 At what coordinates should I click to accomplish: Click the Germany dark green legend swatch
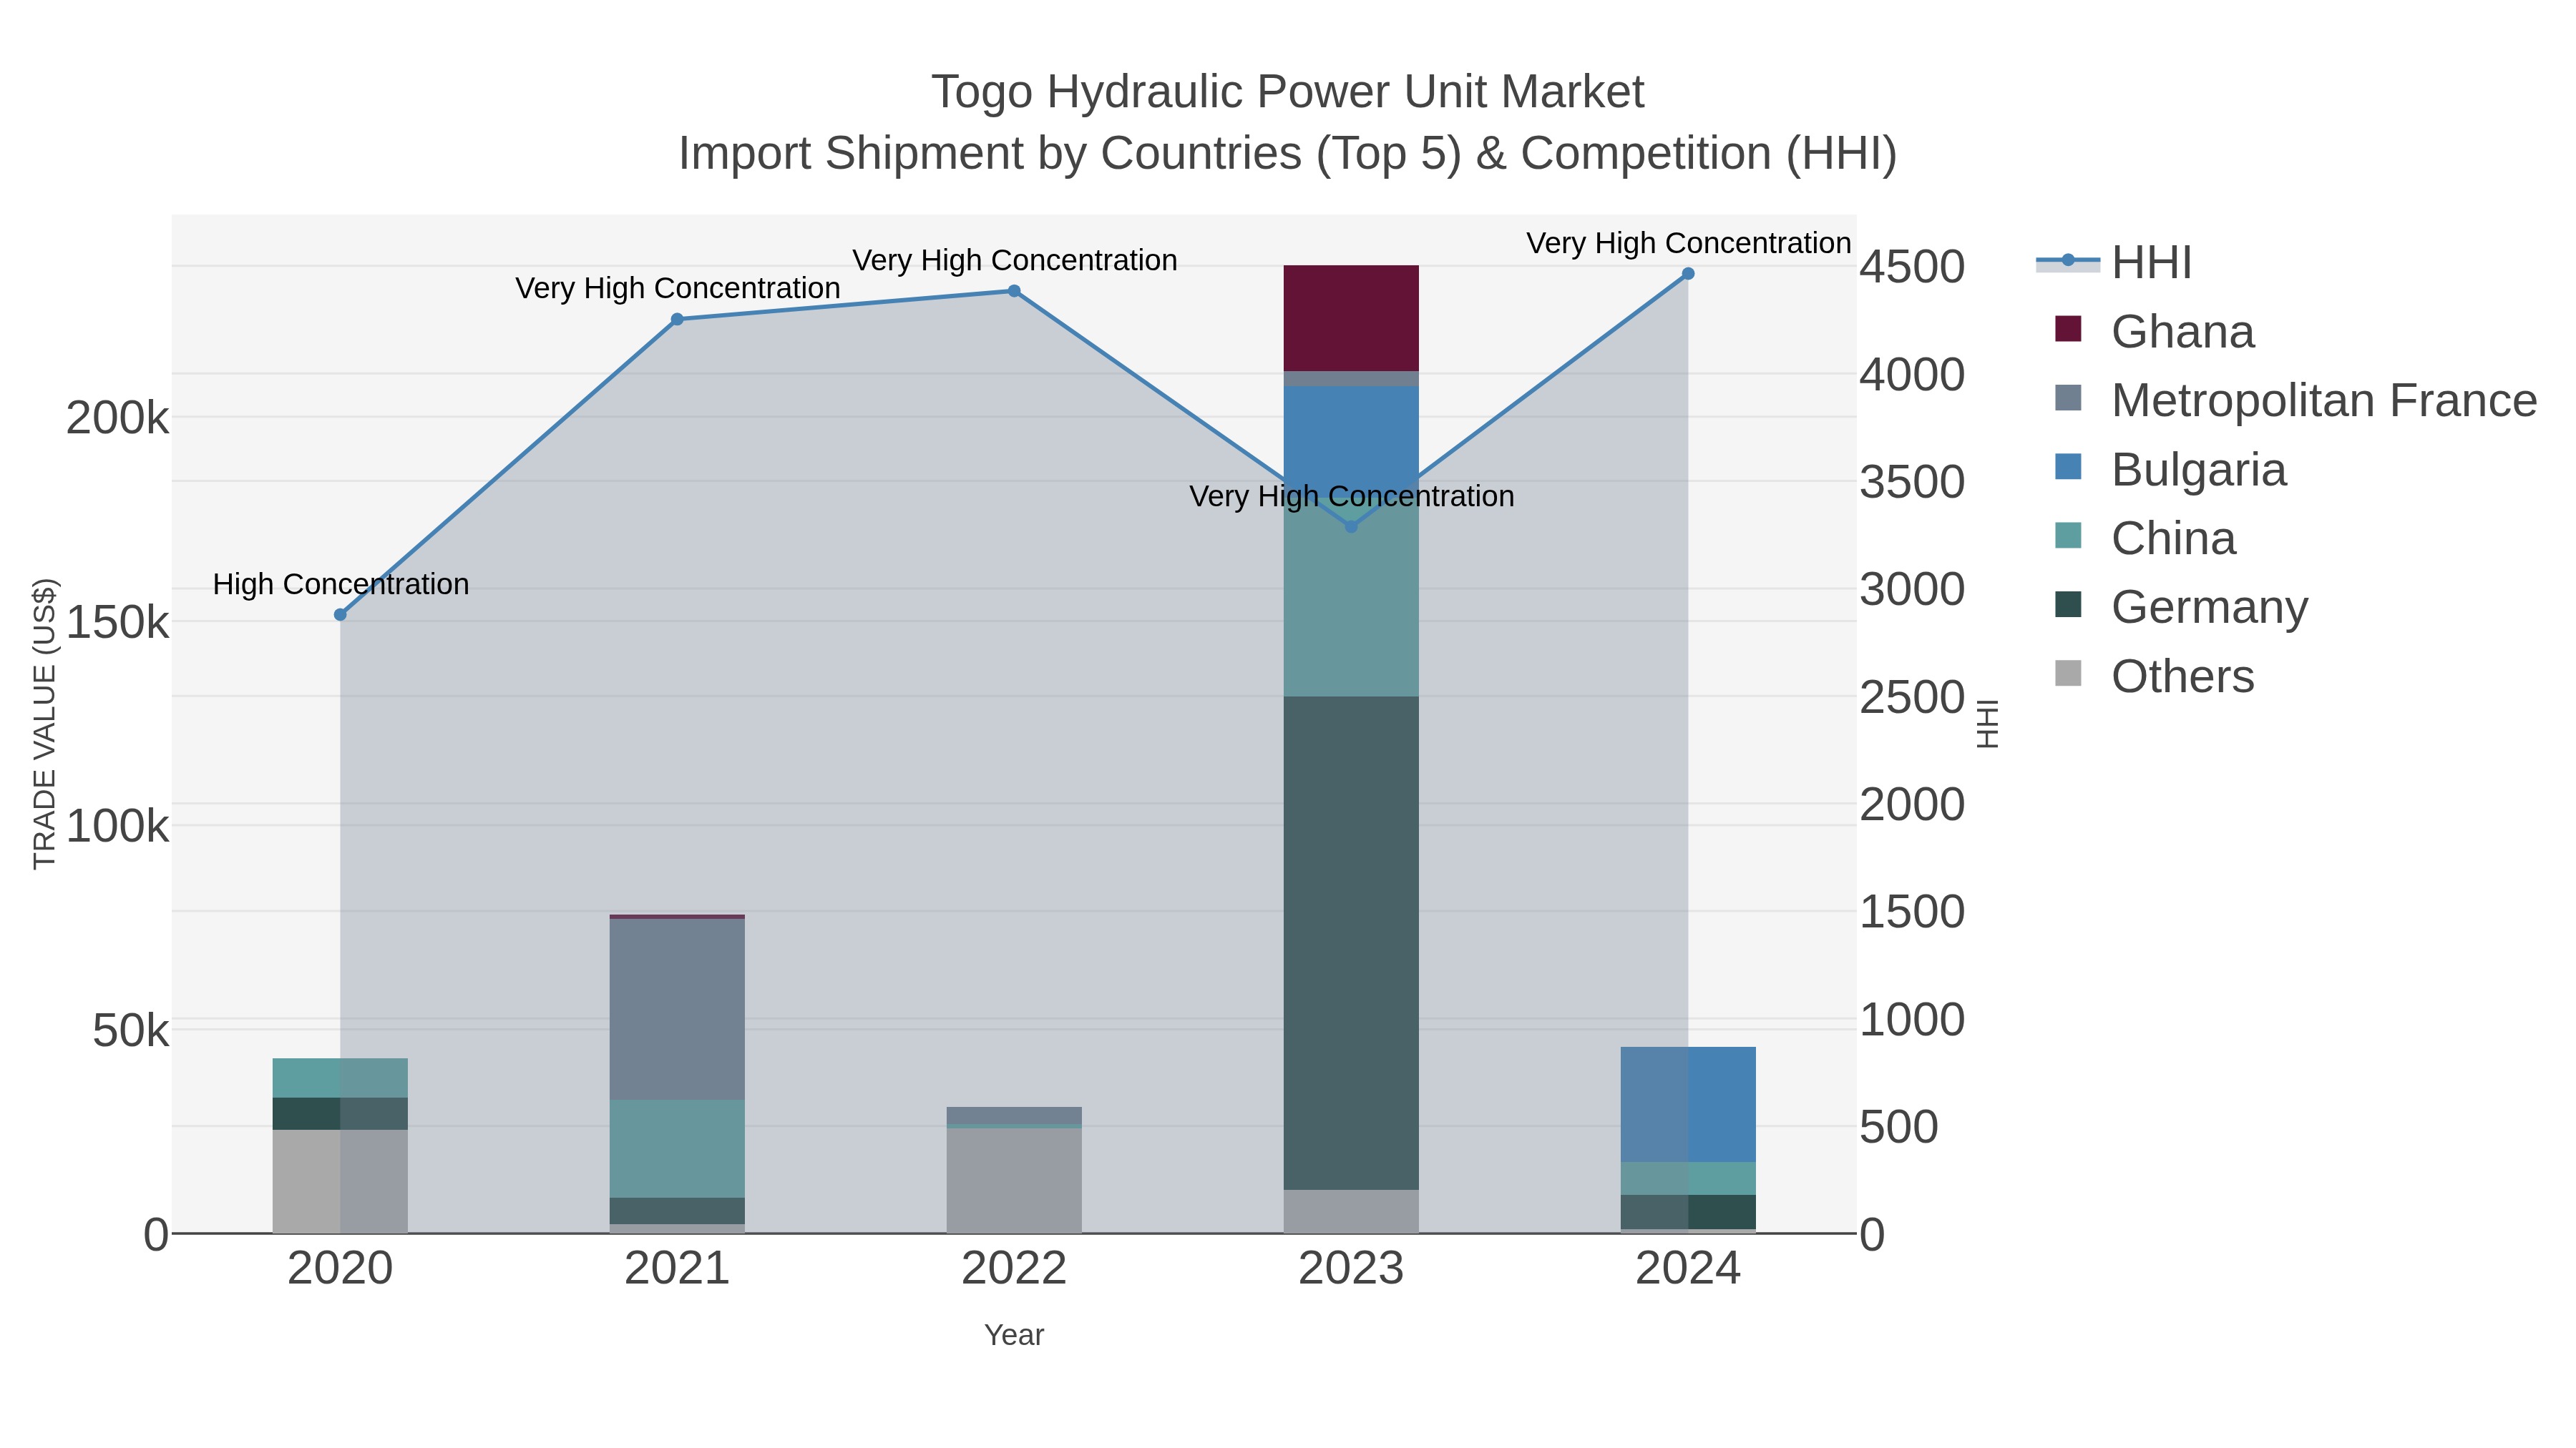[x=2068, y=604]
